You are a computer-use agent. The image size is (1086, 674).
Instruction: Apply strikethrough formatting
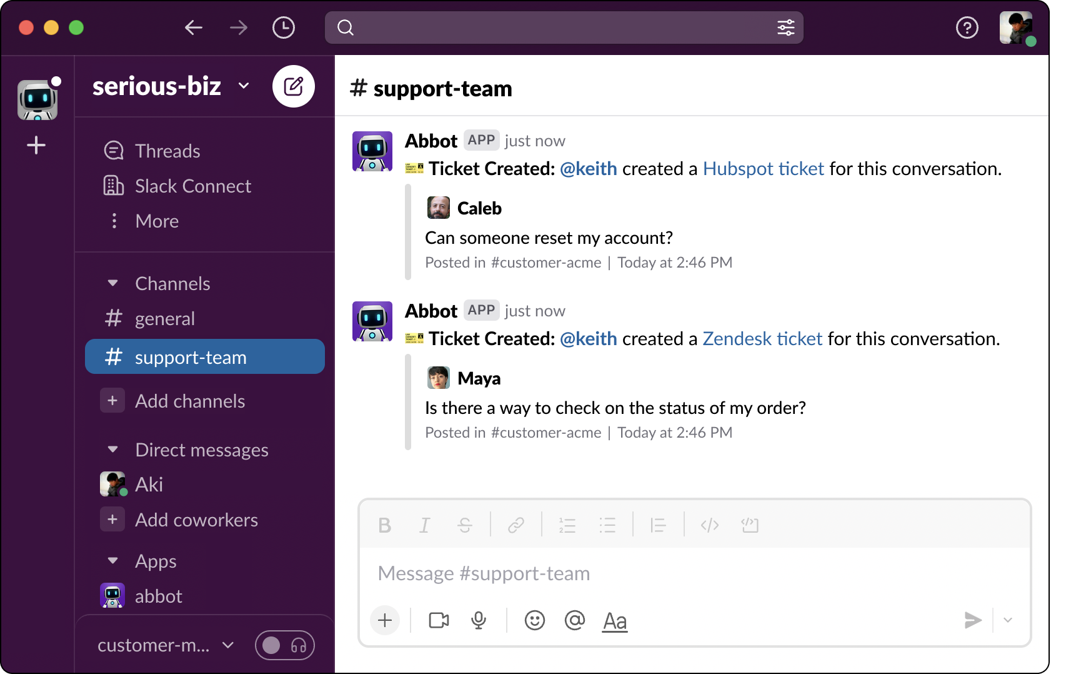click(x=465, y=525)
